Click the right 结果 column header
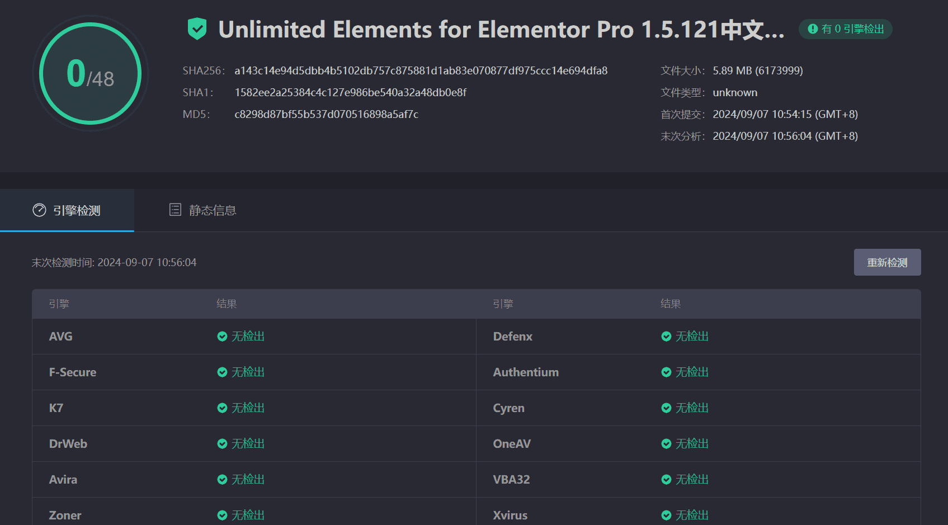Screen dimensions: 948x525 (671, 304)
